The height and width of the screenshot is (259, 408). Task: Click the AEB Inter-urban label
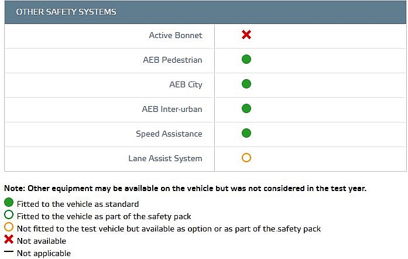(172, 109)
